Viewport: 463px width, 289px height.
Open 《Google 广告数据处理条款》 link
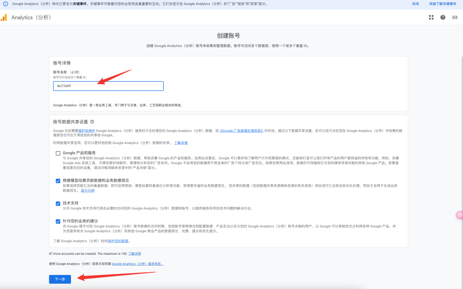click(x=241, y=131)
